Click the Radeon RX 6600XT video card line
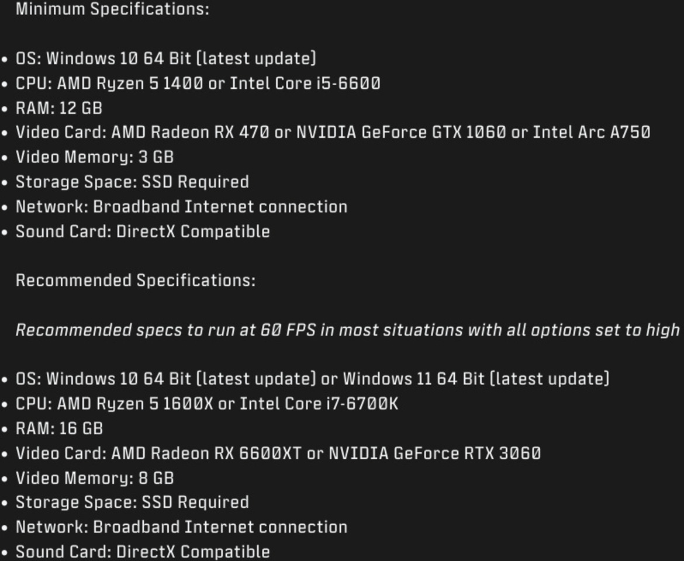This screenshot has width=684, height=561. [x=278, y=453]
